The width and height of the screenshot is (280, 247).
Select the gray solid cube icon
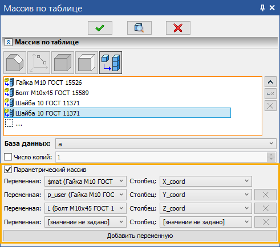point(63,63)
